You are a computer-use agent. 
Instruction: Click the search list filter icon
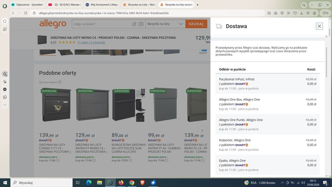point(134,24)
